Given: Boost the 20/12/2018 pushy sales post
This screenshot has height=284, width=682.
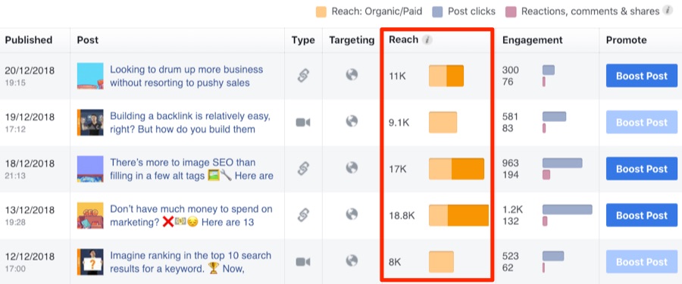Looking at the screenshot, I should click(642, 76).
